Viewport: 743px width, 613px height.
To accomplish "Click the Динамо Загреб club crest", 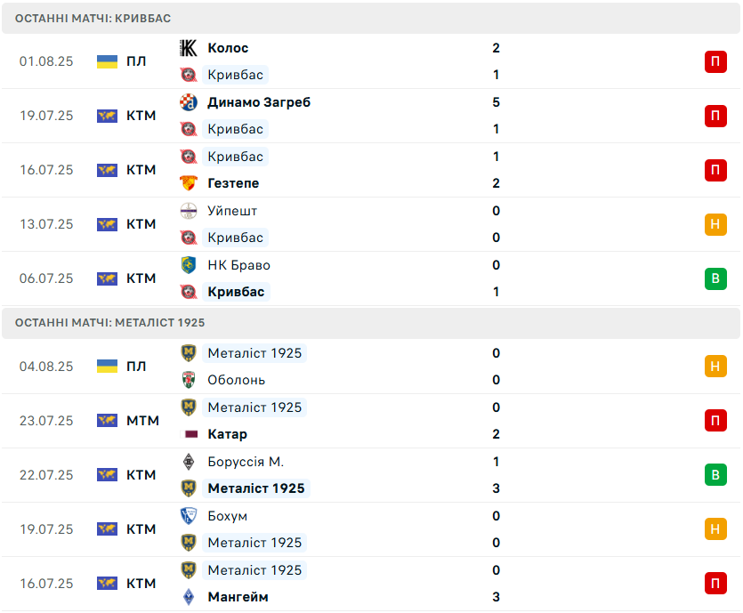I will tap(189, 102).
